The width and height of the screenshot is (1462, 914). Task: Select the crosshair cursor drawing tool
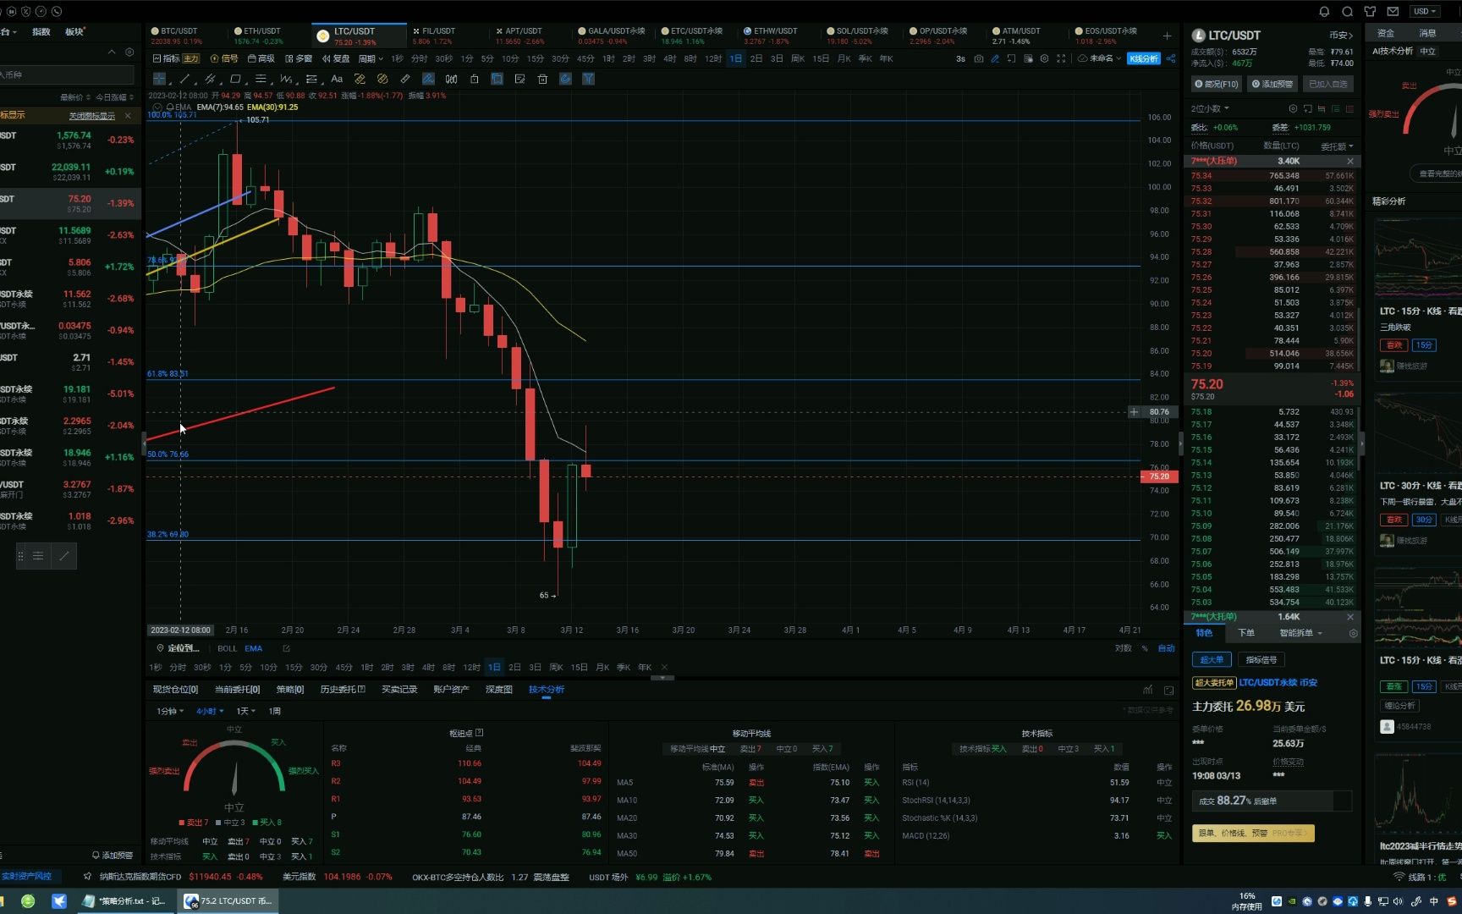[159, 79]
